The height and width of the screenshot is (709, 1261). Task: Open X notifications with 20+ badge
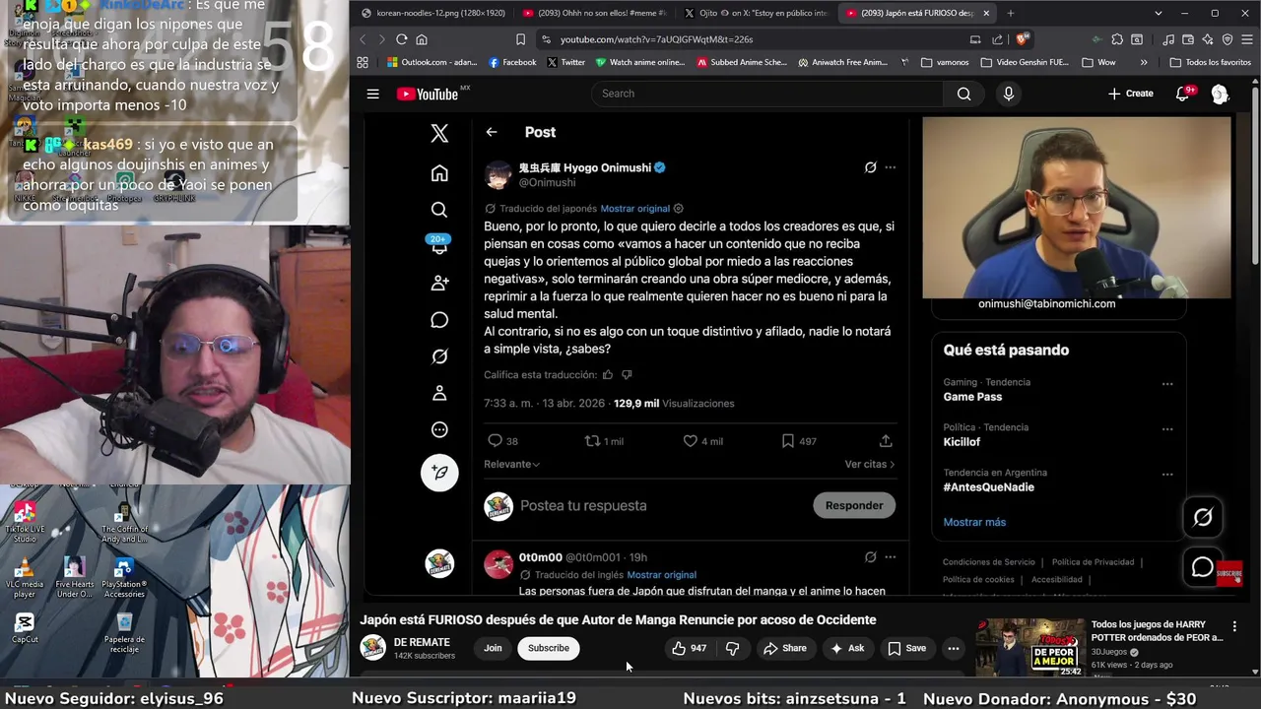pos(439,245)
